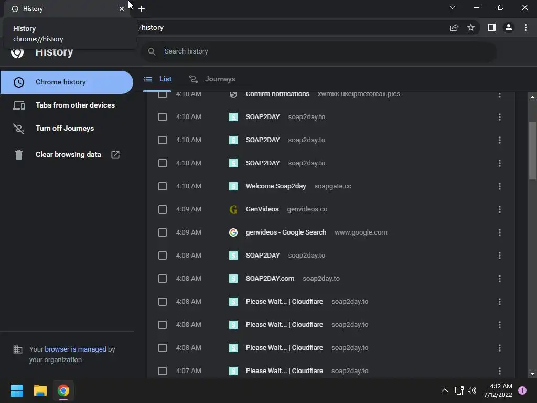Open the Welcome Soap2day history link
Image resolution: width=537 pixels, height=403 pixels.
[276, 186]
